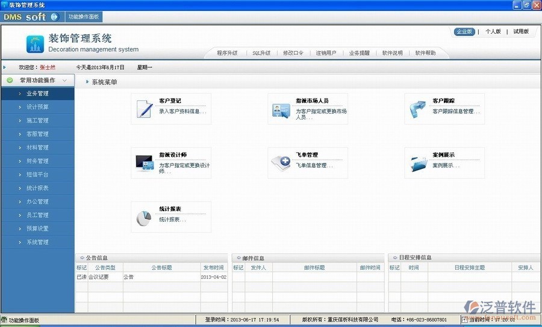The width and height of the screenshot is (542, 327).
Task: Open the 会议记要 announcement row
Action: pyautogui.click(x=99, y=277)
